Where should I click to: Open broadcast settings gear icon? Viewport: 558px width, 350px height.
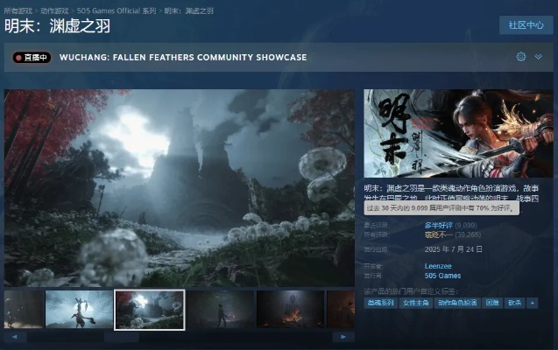click(521, 57)
